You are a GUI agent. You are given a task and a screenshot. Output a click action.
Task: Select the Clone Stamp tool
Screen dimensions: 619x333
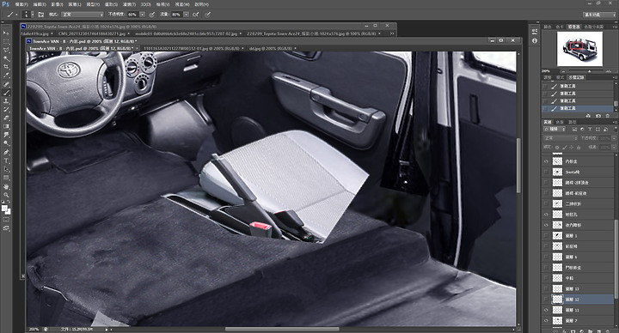6,101
